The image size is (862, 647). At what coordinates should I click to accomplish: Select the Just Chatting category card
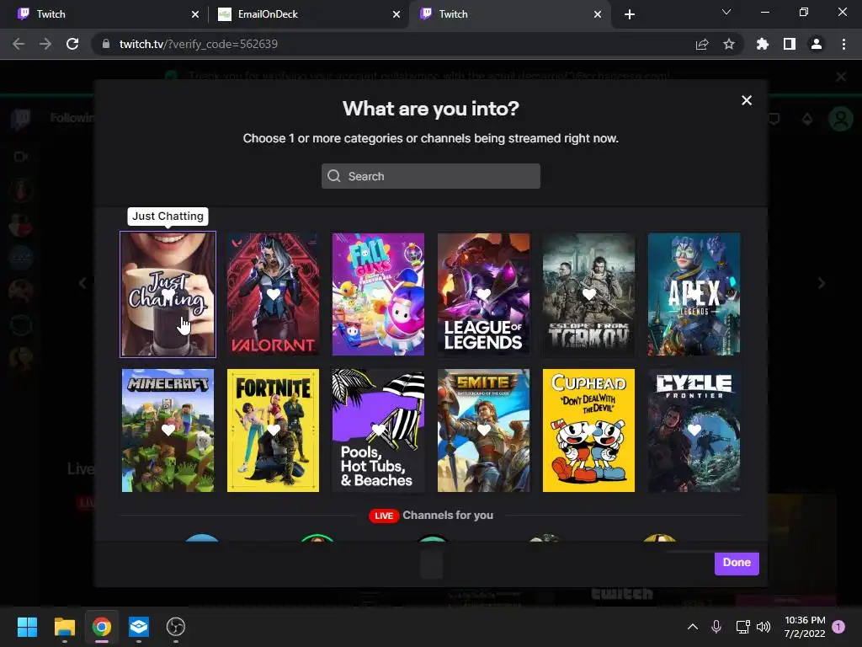click(x=168, y=294)
